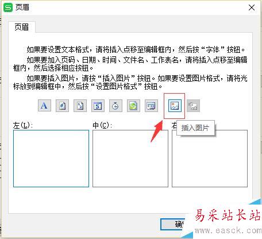The width and height of the screenshot is (262, 239).
Task: Click the WPS green S logo icon
Action: pos(8,7)
